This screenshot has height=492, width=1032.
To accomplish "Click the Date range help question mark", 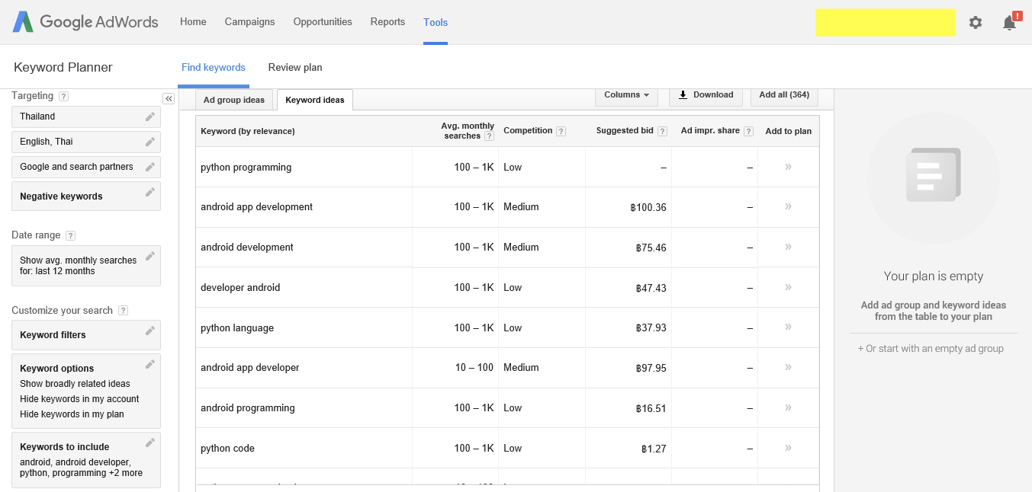I will (x=70, y=236).
